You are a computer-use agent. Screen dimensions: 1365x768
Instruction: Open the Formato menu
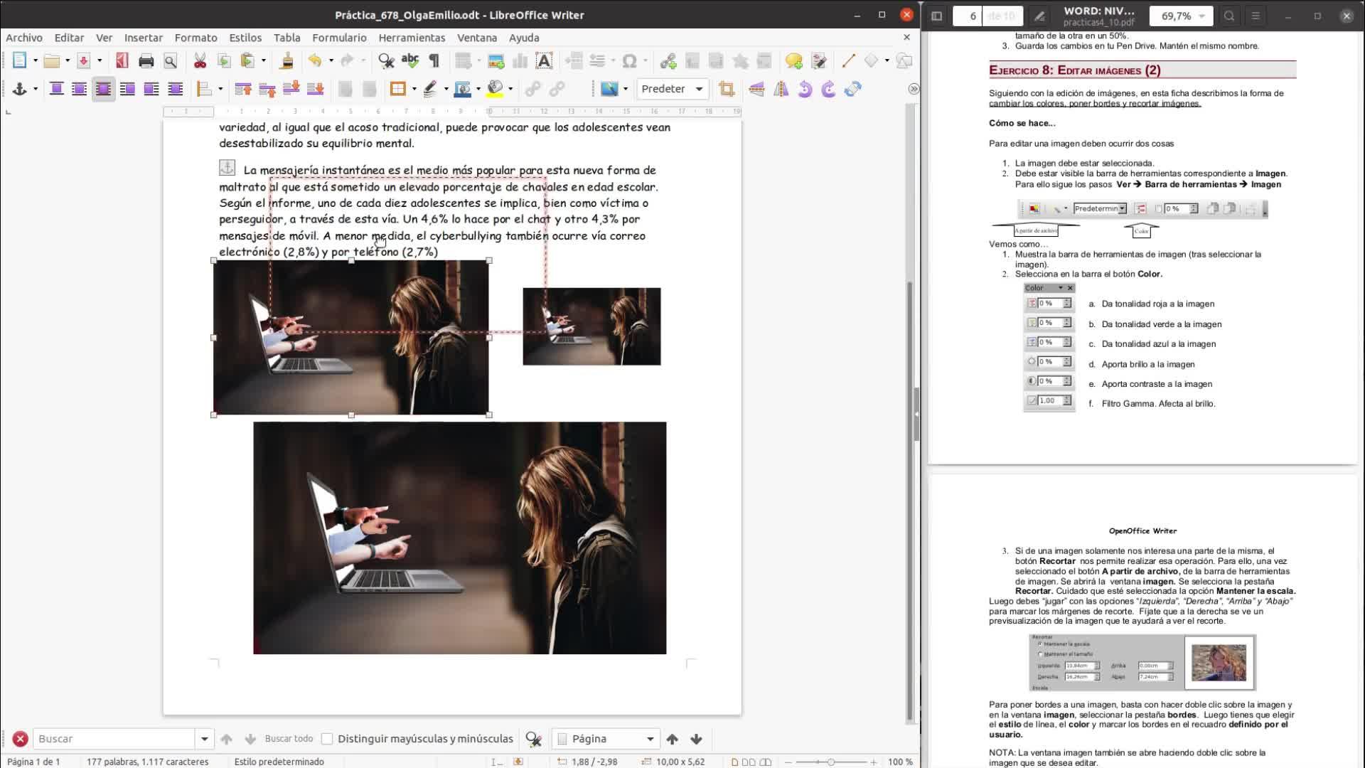196,38
